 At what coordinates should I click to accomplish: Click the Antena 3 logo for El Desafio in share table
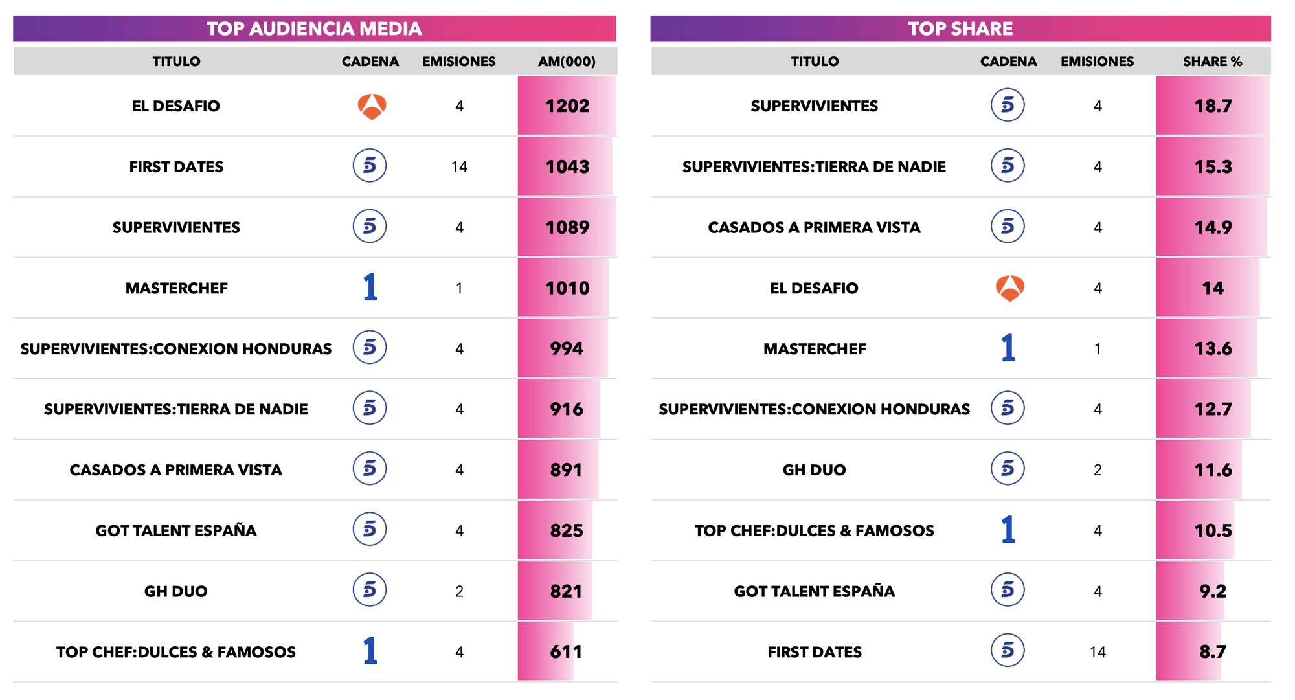point(1009,288)
